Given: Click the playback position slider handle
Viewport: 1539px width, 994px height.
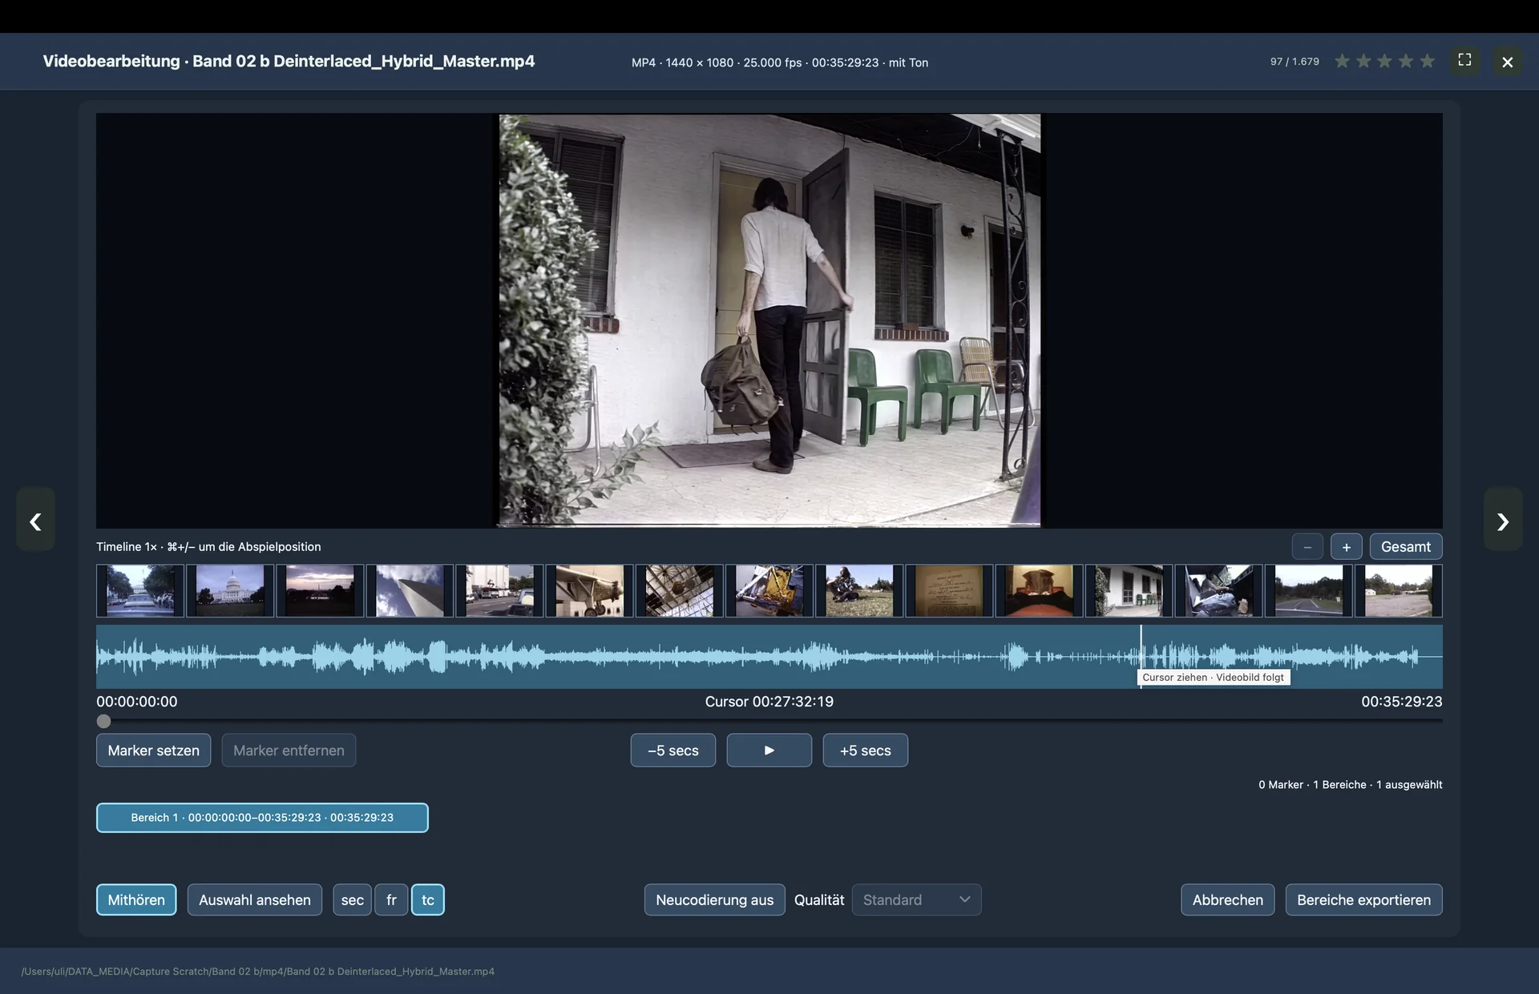Looking at the screenshot, I should (103, 721).
